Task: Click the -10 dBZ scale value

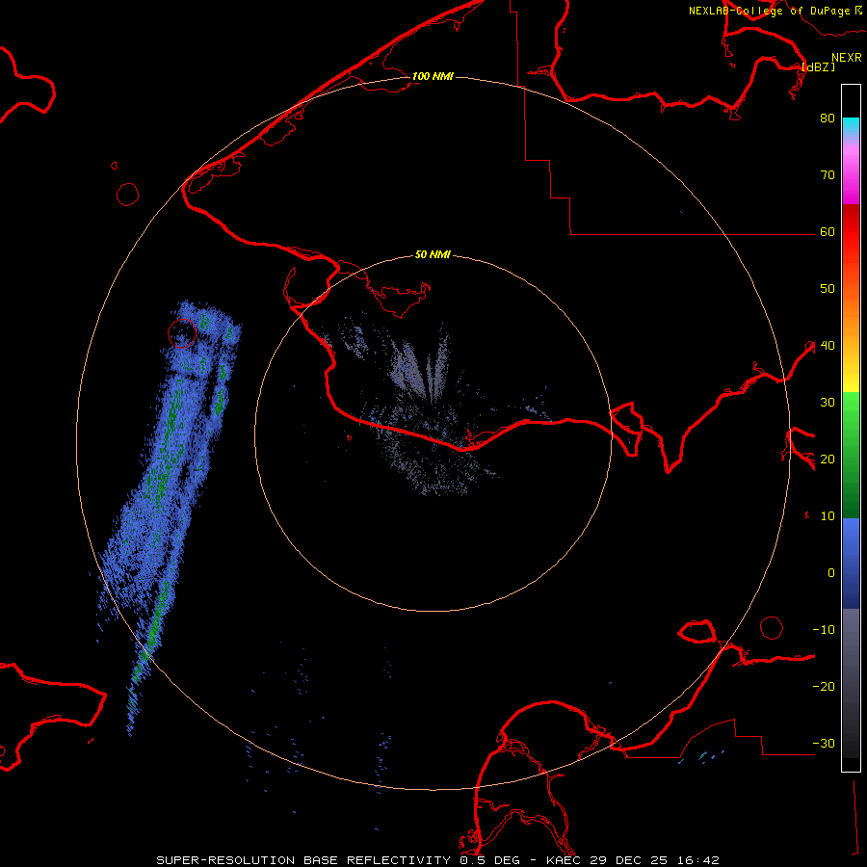Action: coord(824,630)
